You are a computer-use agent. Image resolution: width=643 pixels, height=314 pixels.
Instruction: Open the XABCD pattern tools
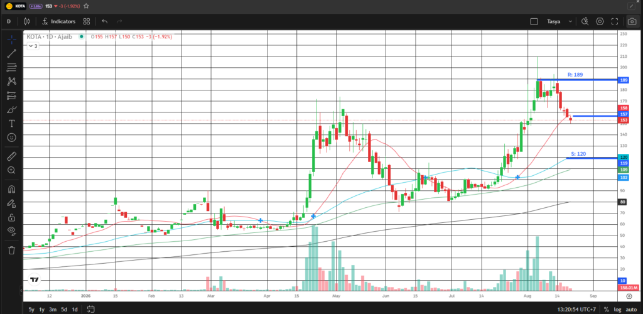11,81
